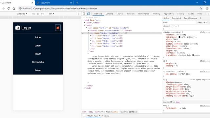Tap the Ipsum nav link
210x118 pixels.
click(38, 54)
